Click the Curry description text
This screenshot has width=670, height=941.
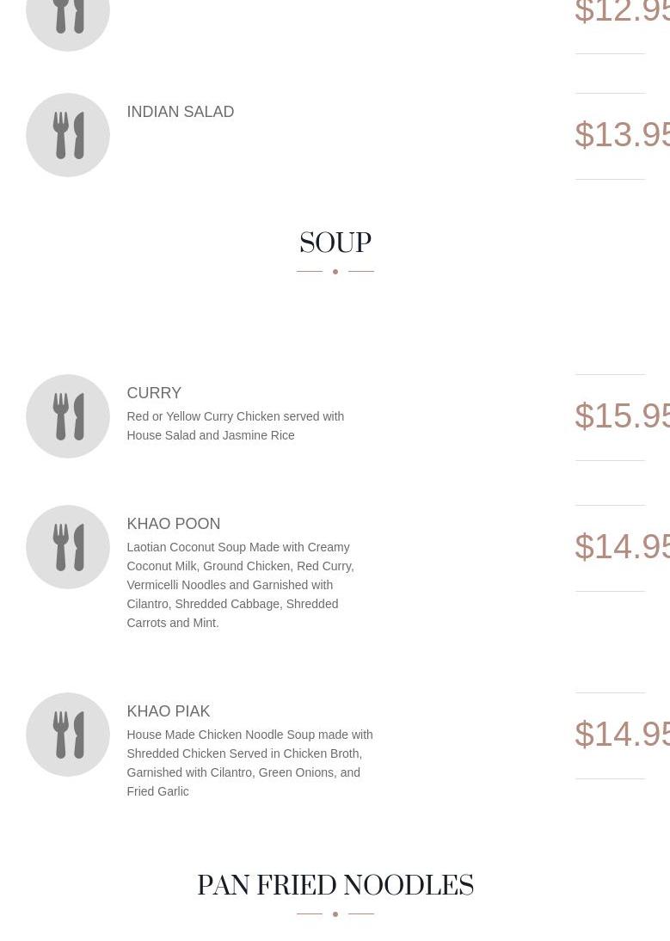point(235,426)
